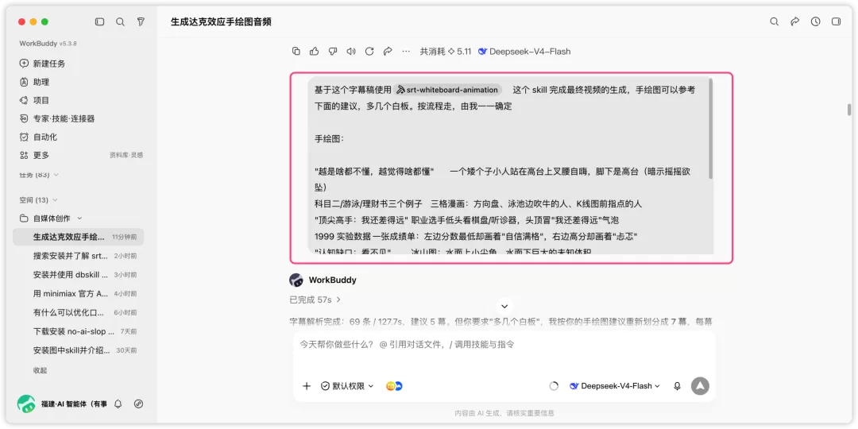The height and width of the screenshot is (429, 858).
Task: Open the user avatar at sidebar bottom
Action: click(x=25, y=404)
